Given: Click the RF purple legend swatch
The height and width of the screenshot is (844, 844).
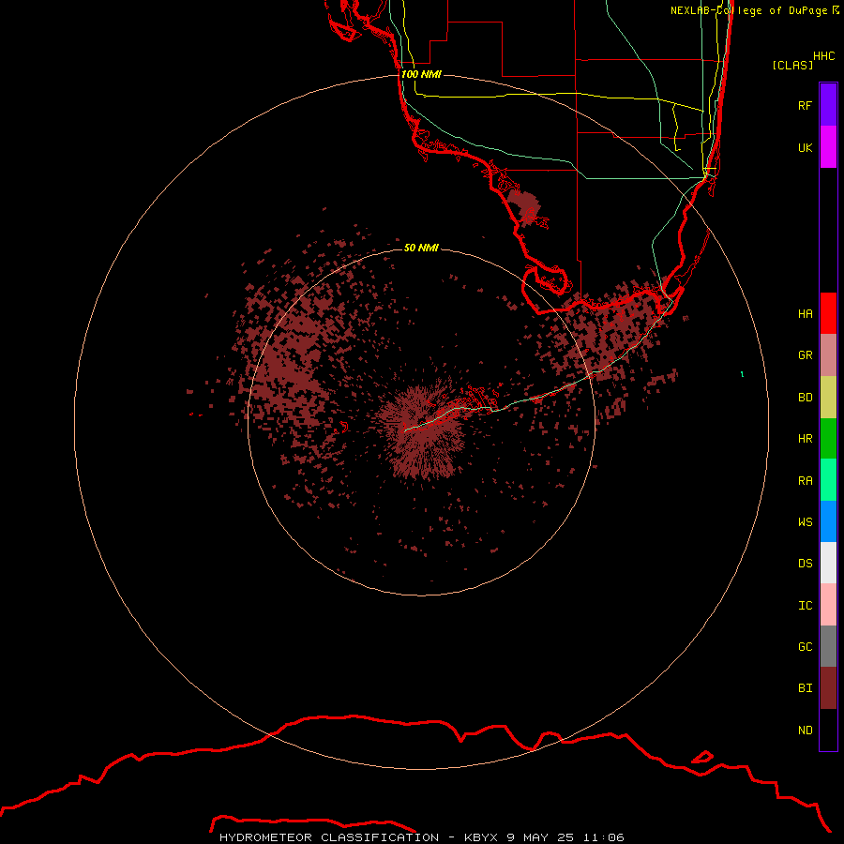Looking at the screenshot, I should coord(828,105).
